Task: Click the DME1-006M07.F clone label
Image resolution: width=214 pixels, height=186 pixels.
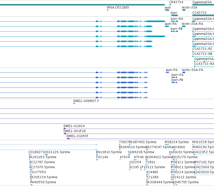Action: tap(86, 101)
